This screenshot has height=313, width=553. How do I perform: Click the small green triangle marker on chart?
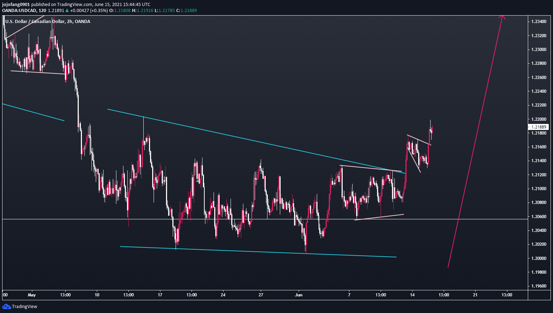coord(198,181)
